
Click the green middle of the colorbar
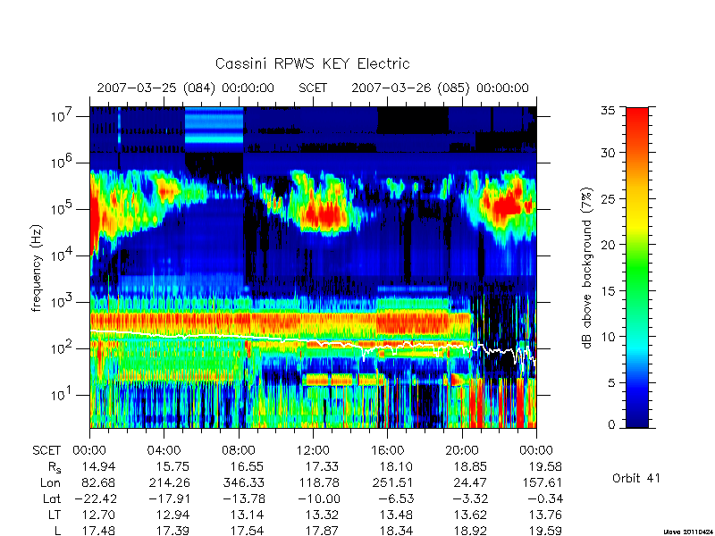click(637, 269)
